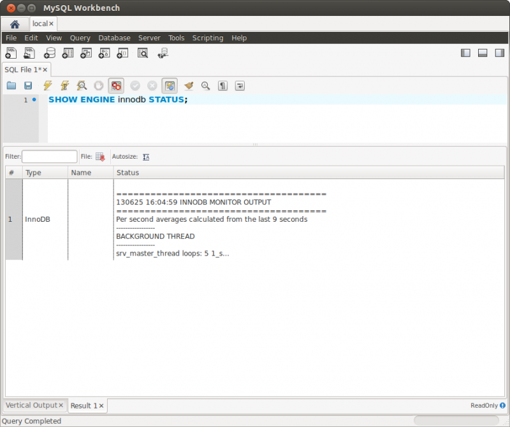This screenshot has height=427, width=510.
Task: Click the Status column header
Action: 127,173
